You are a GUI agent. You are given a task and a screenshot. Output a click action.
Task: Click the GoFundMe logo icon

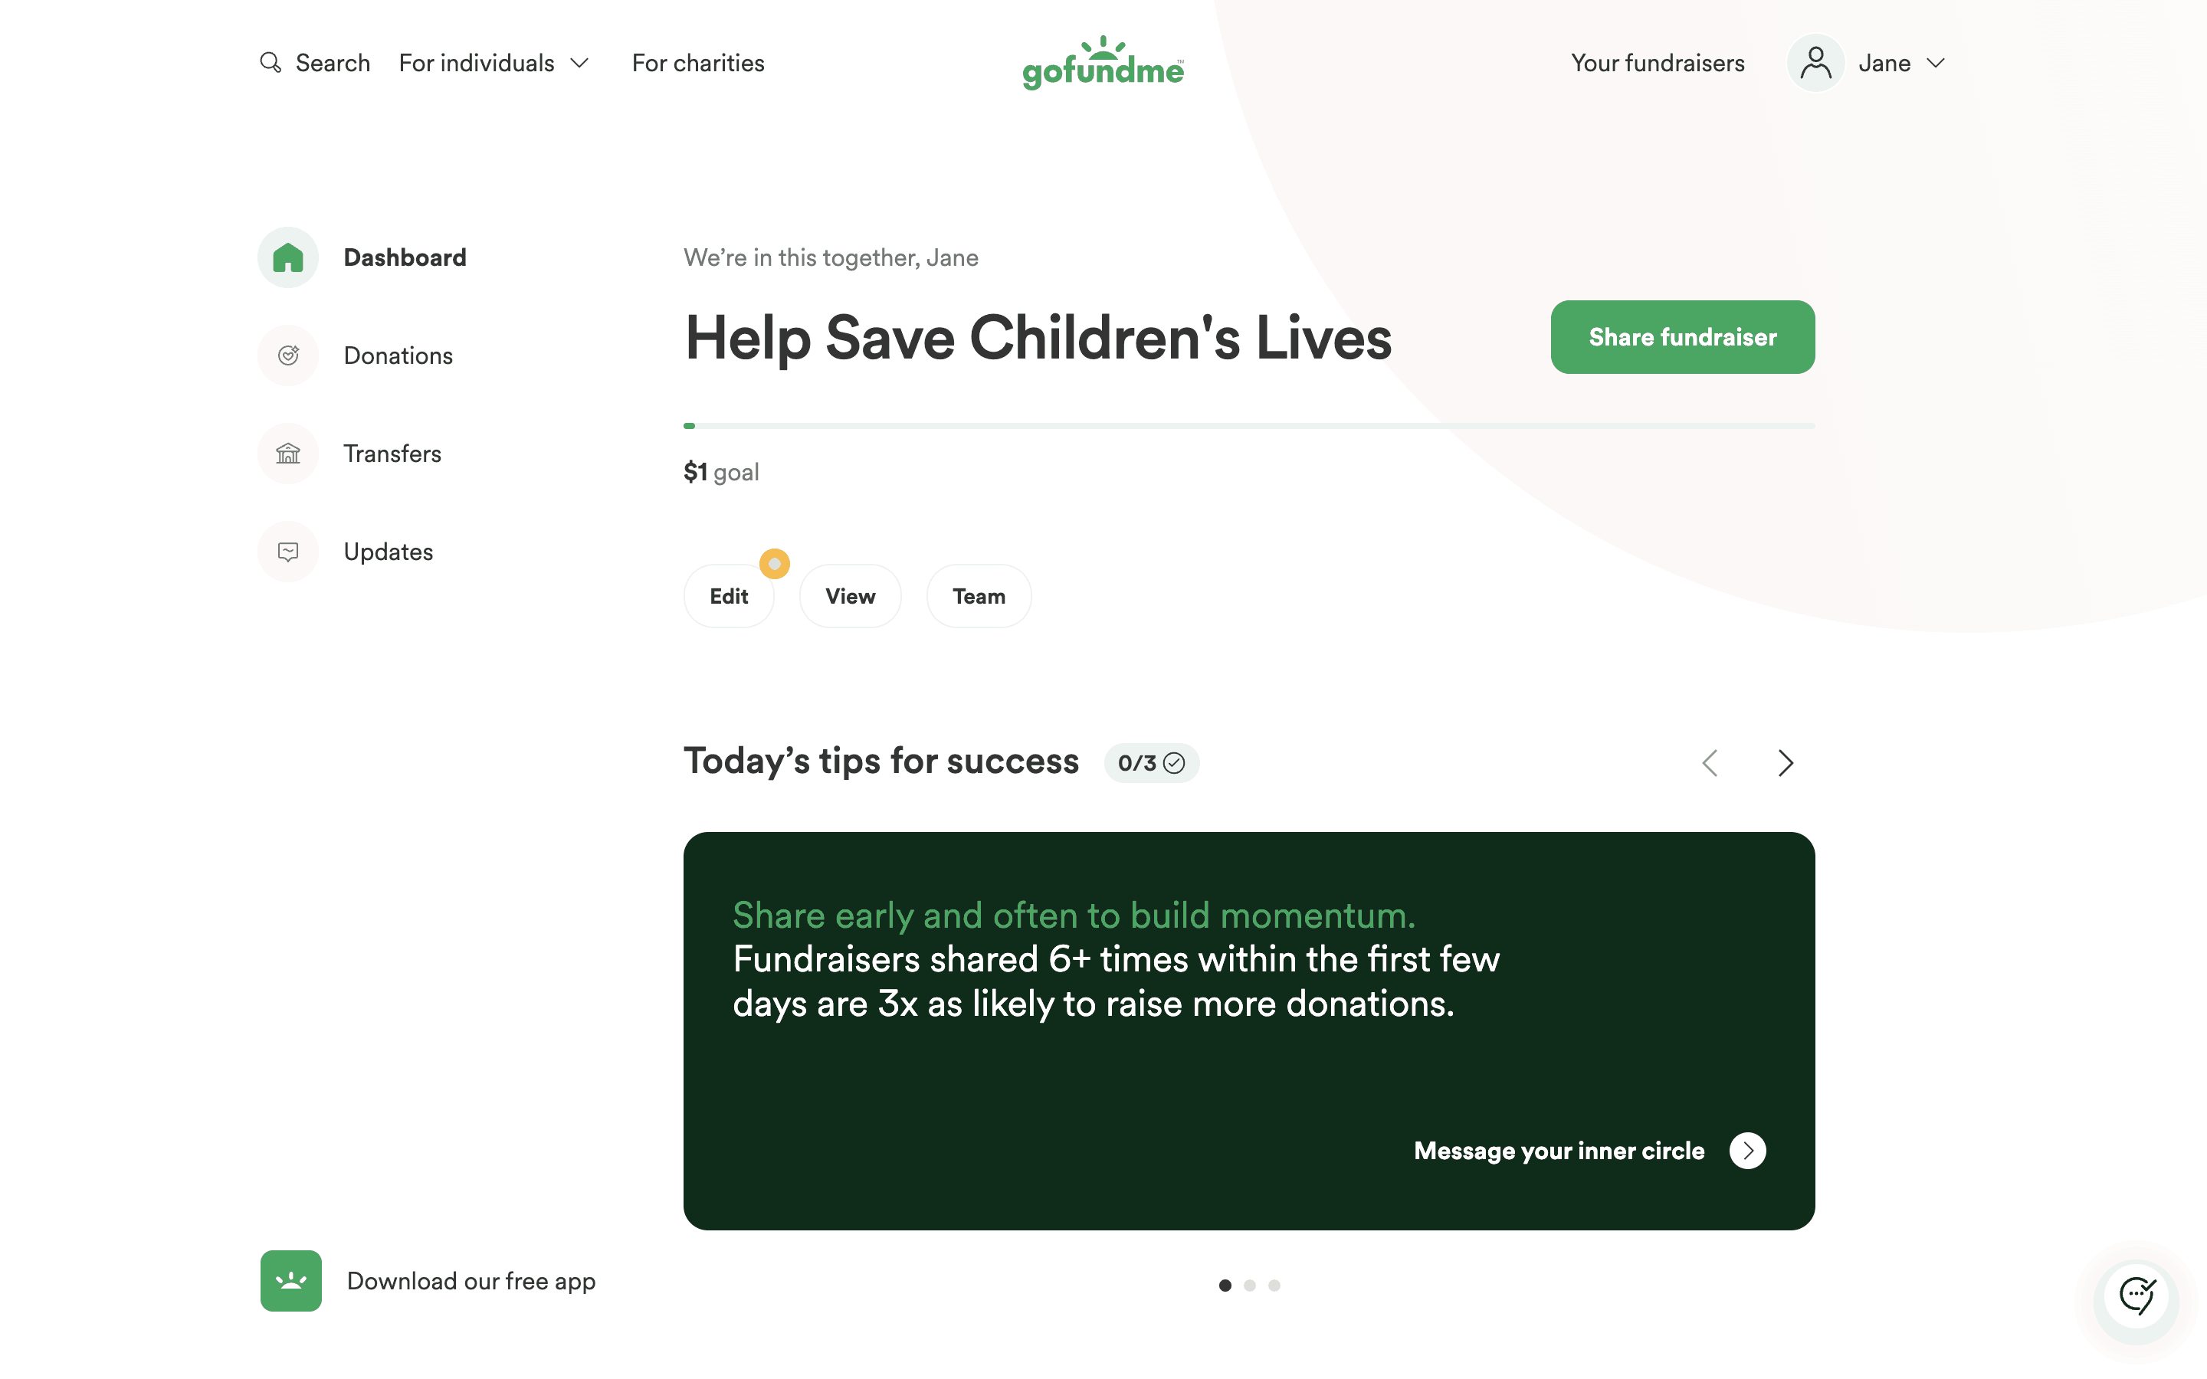1103,62
